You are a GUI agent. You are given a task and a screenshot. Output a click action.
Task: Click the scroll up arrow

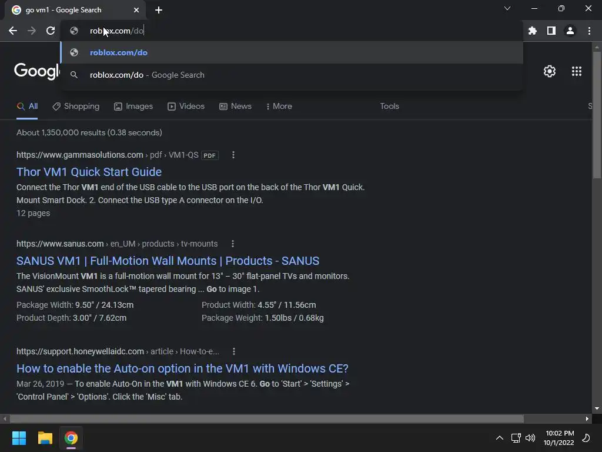pos(597,48)
